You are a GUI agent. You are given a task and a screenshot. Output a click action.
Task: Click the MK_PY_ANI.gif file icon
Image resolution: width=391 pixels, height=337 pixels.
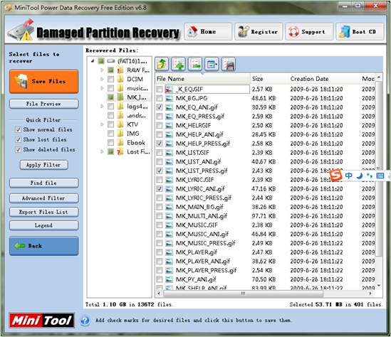click(169, 279)
